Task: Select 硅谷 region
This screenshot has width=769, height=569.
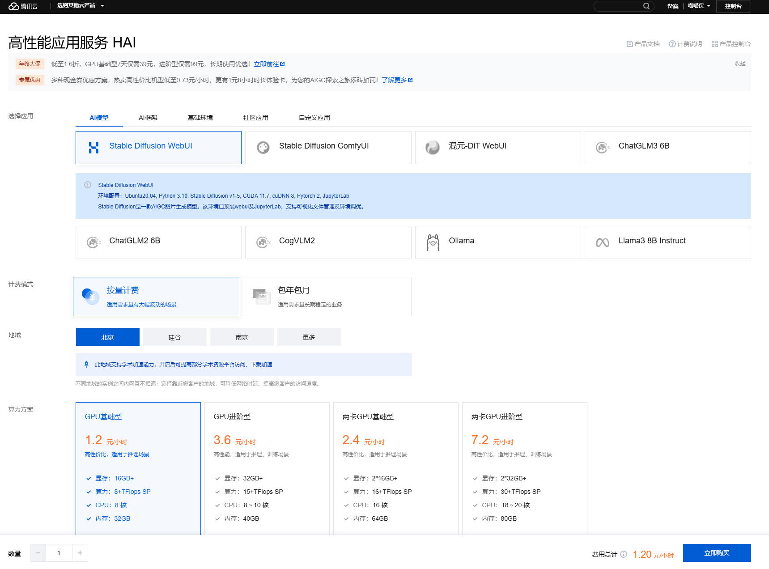Action: [175, 337]
